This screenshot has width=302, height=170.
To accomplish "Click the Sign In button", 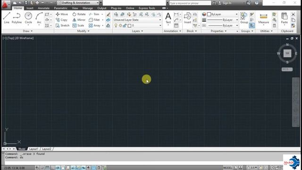I will coord(225,3).
